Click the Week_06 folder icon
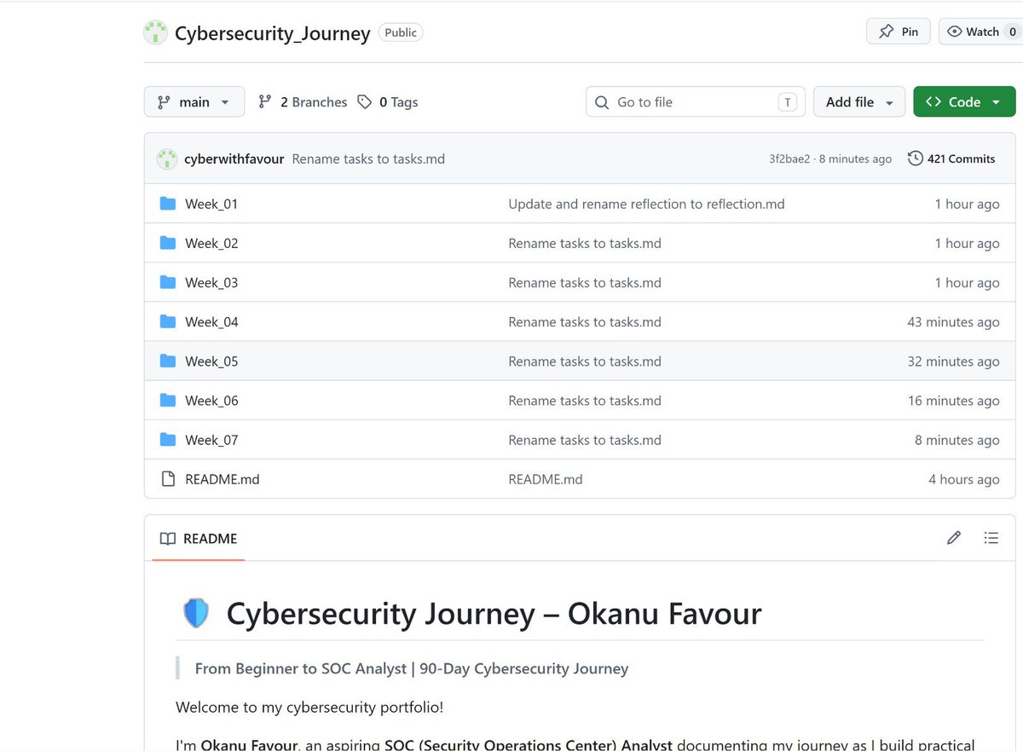The image size is (1023, 751). pyautogui.click(x=168, y=400)
